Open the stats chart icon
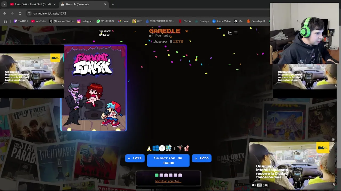 click(x=230, y=33)
